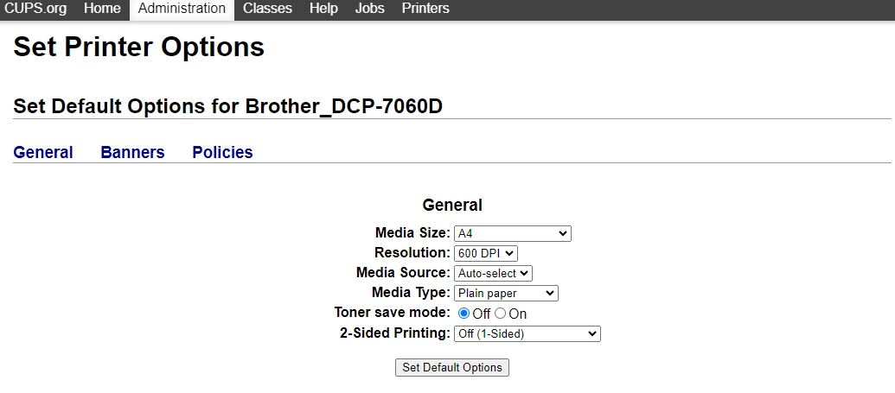
Task: Open the Printers tab
Action: coord(425,9)
